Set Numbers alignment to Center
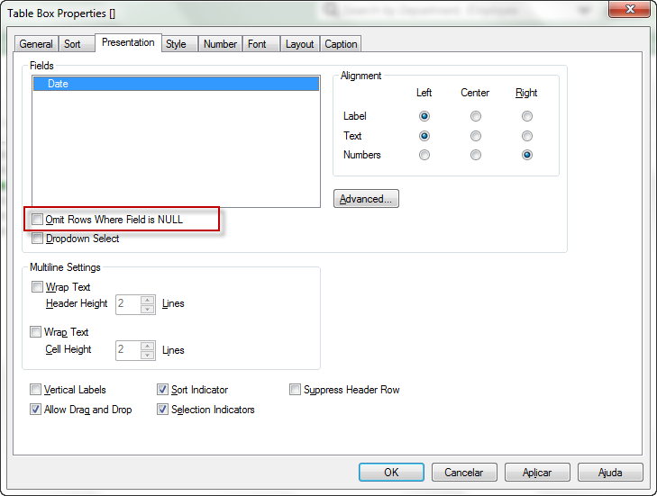Image resolution: width=657 pixels, height=496 pixels. point(476,155)
